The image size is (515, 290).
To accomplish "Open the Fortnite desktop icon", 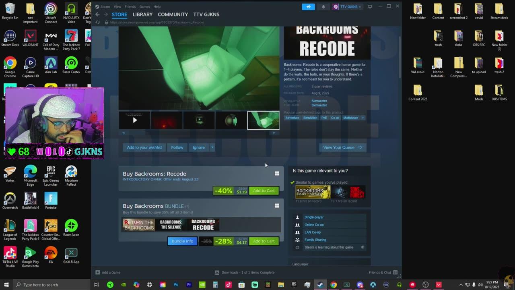I will [51, 201].
